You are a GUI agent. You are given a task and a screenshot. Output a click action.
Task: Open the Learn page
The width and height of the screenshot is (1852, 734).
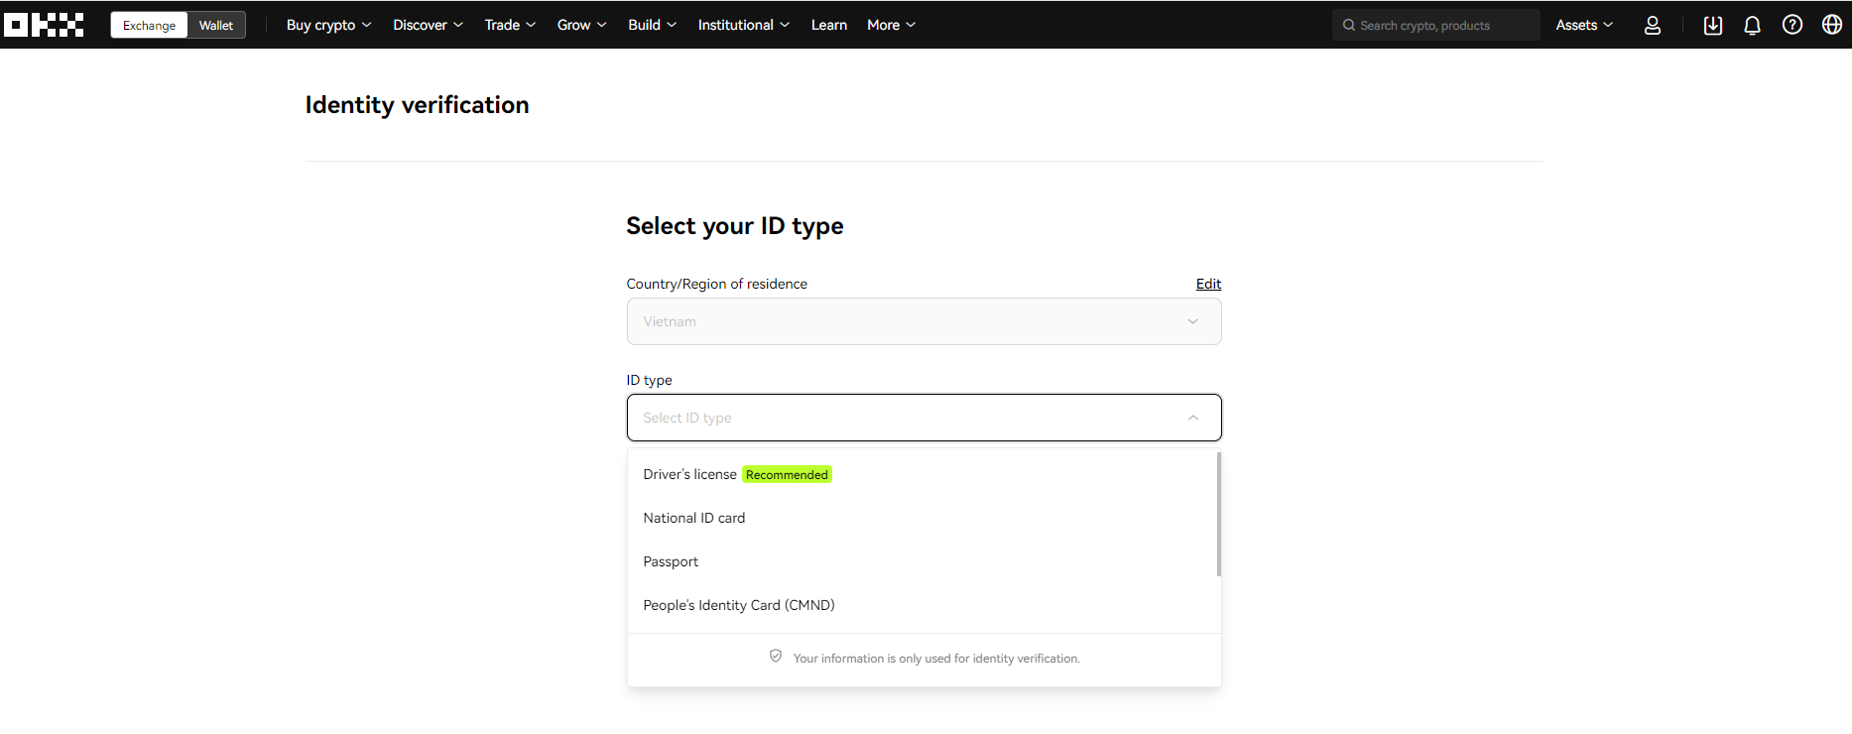[x=829, y=25]
